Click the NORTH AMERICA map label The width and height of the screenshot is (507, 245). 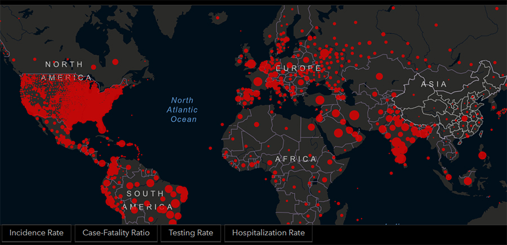point(68,71)
